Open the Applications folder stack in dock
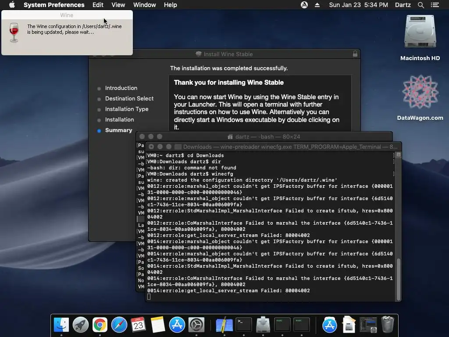Image resolution: width=449 pixels, height=337 pixels. pyautogui.click(x=330, y=325)
